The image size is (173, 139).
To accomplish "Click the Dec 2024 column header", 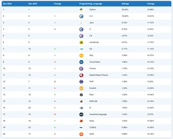I will pyautogui.click(x=7, y=4).
